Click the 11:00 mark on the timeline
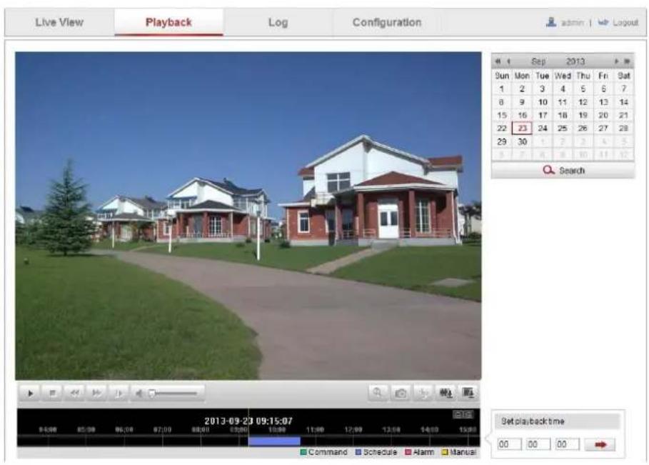The height and width of the screenshot is (465, 649). tap(315, 430)
